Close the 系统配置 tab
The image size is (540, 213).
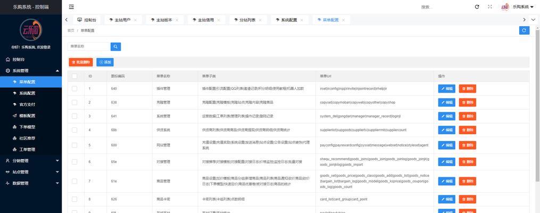pos(302,20)
